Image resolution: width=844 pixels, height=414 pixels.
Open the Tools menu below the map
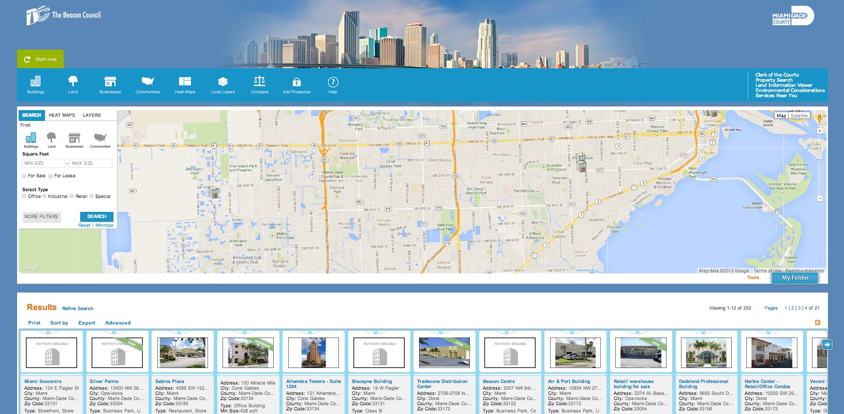pos(753,278)
